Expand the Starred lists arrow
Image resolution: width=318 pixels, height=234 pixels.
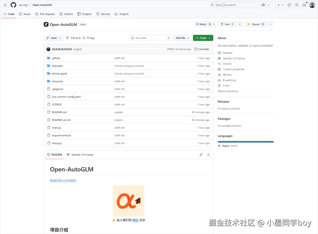coord(270,24)
